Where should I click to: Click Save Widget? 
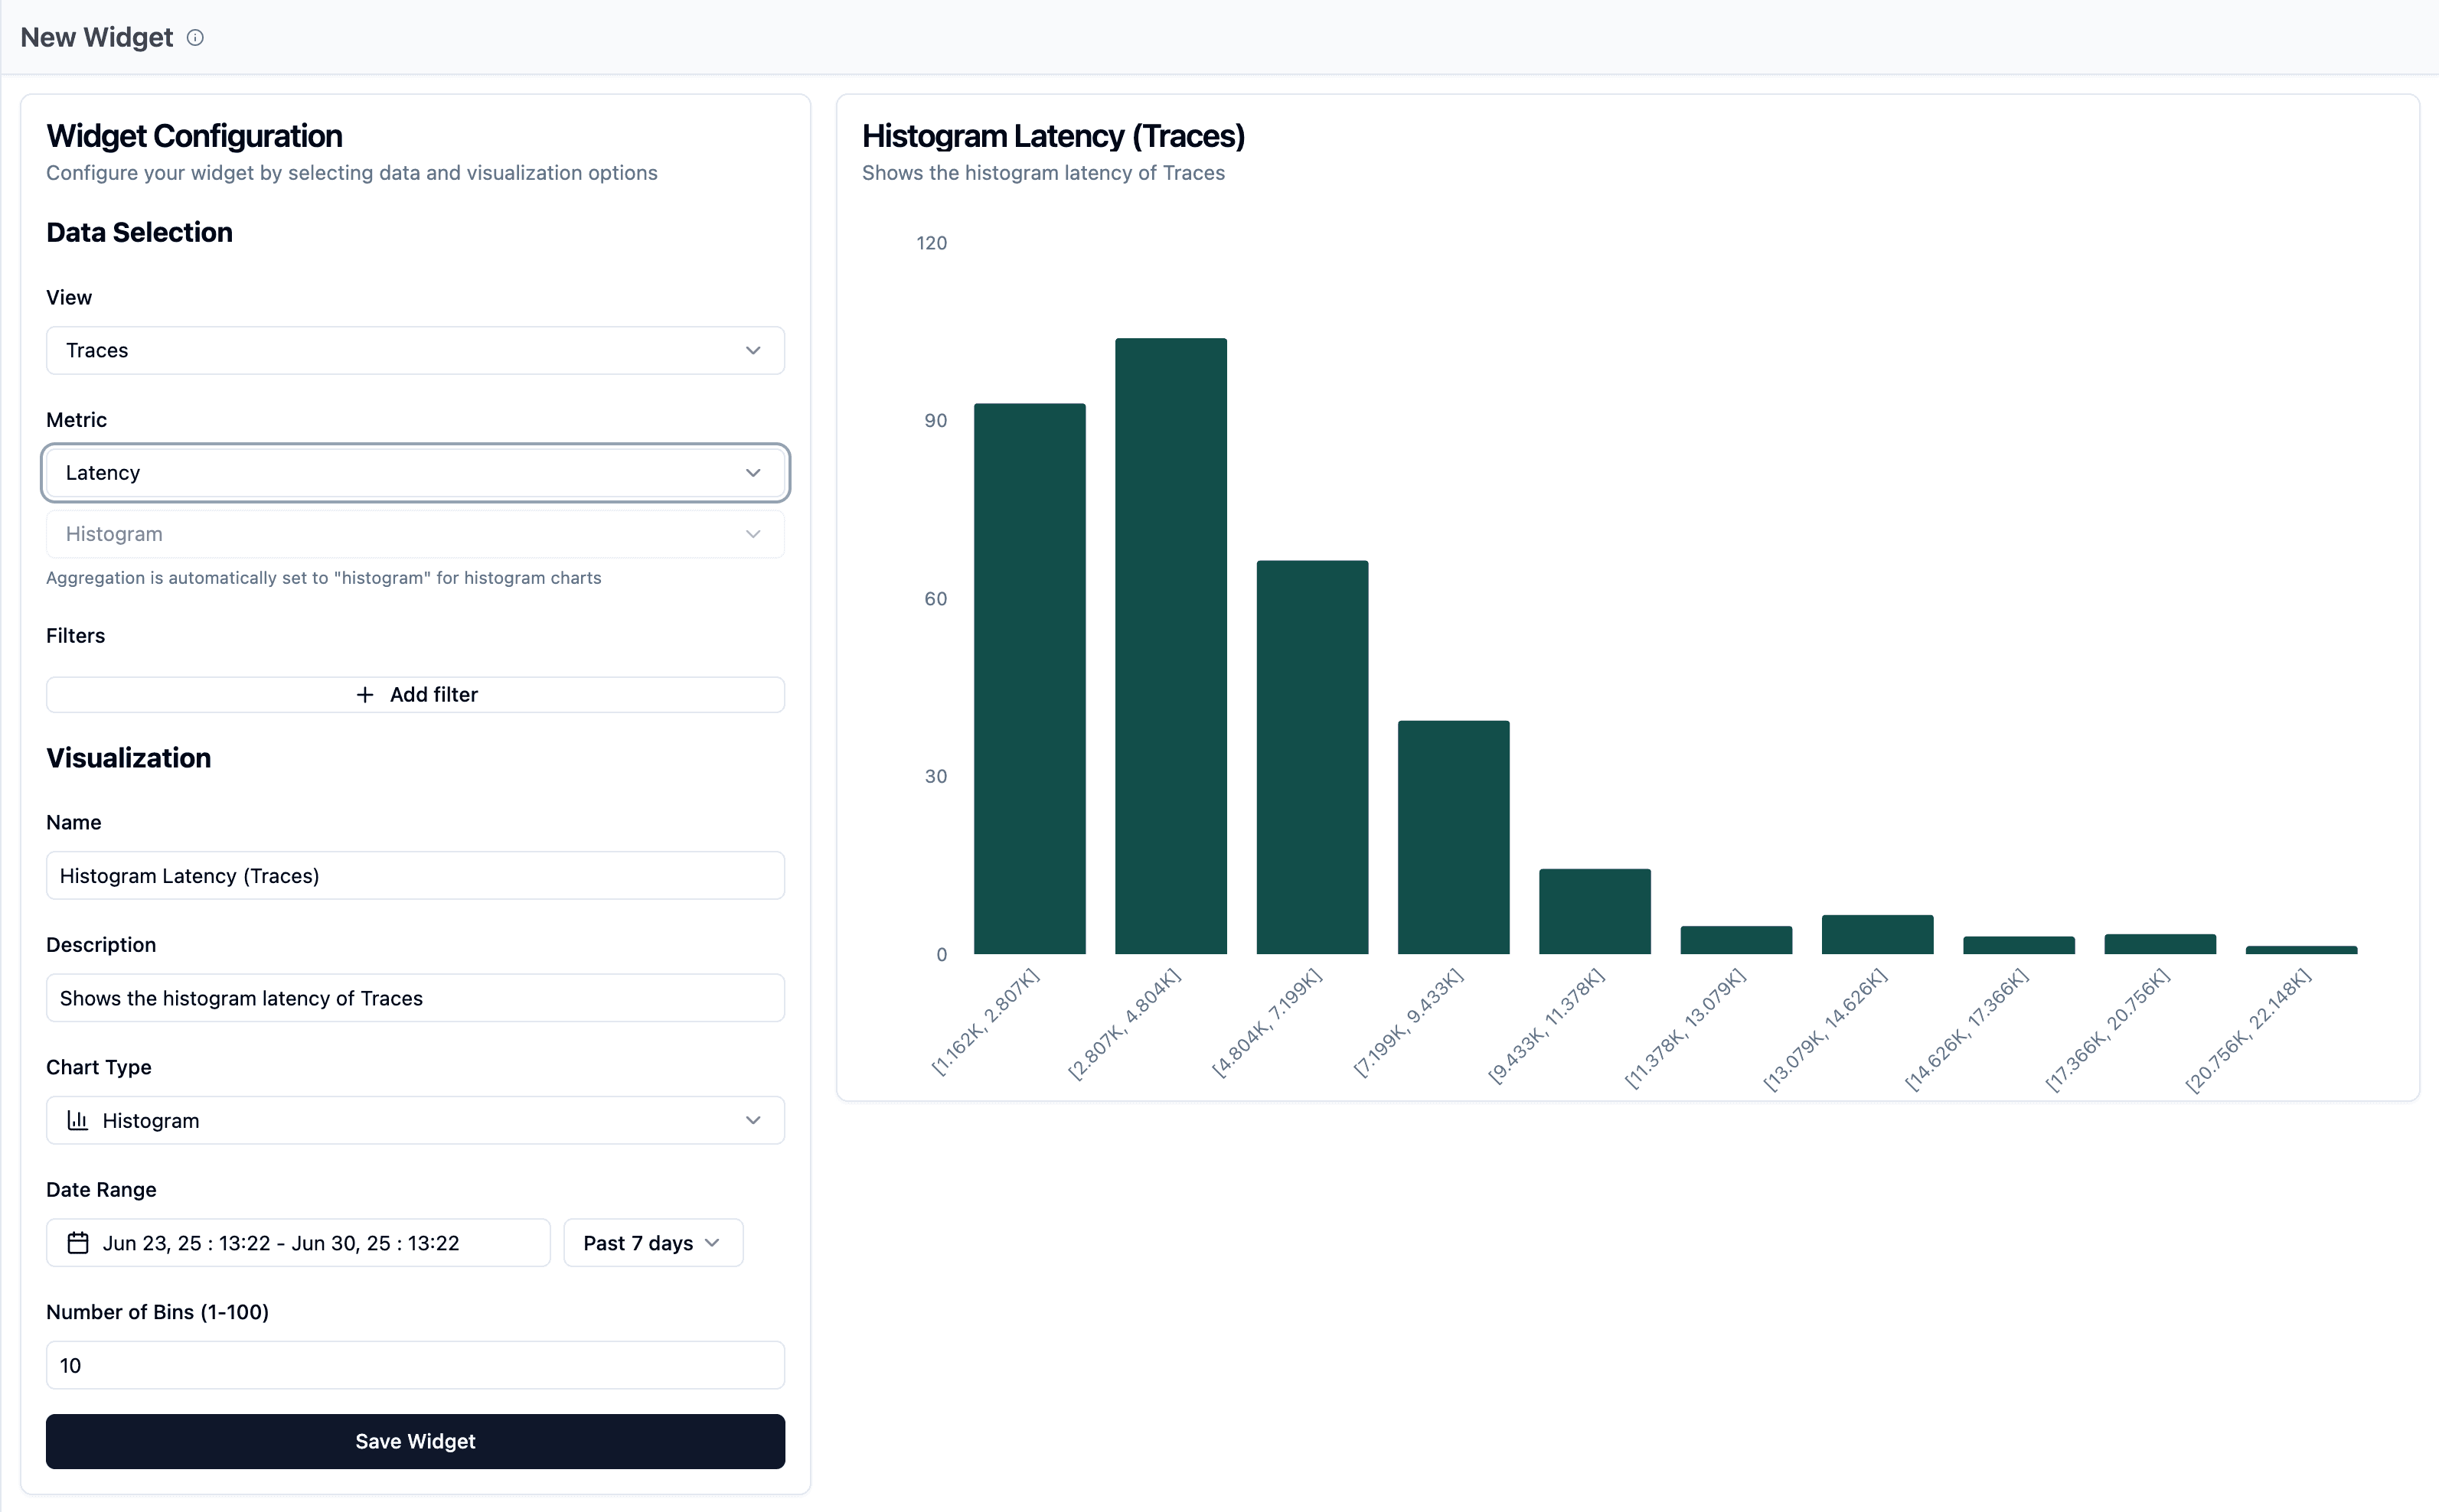coord(415,1441)
